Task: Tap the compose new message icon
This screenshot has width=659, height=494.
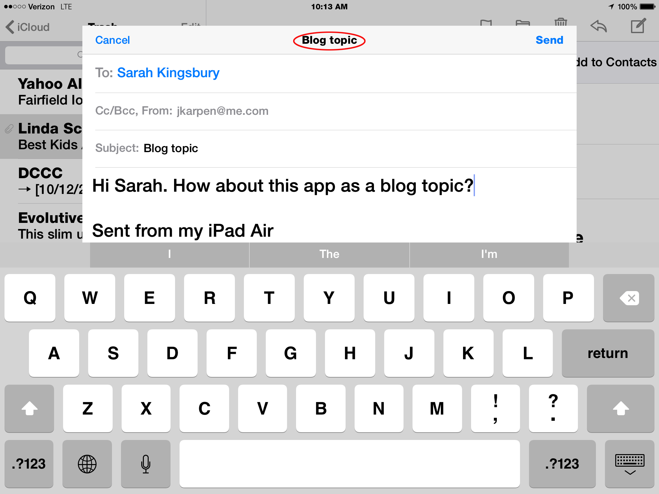Action: [638, 26]
